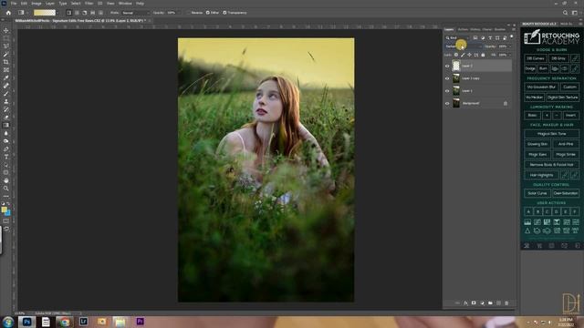The width and height of the screenshot is (584, 328).
Task: Toggle the Dither checkbox
Action: tap(208, 13)
